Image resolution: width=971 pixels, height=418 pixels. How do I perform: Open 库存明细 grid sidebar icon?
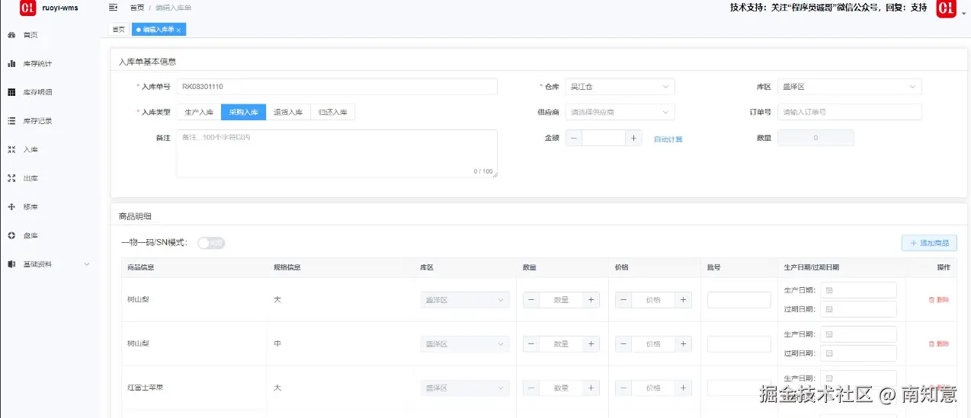tap(11, 92)
